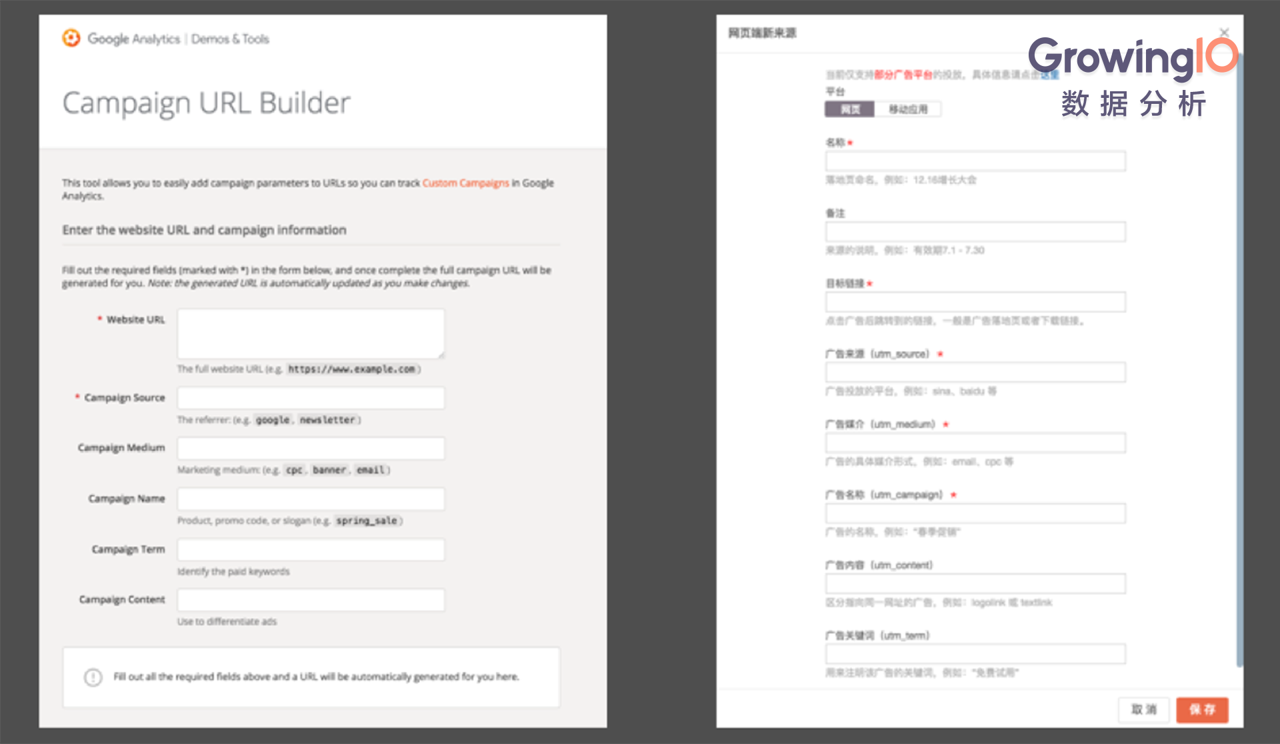
Task: Focus the Website URL text area
Action: coord(311,333)
